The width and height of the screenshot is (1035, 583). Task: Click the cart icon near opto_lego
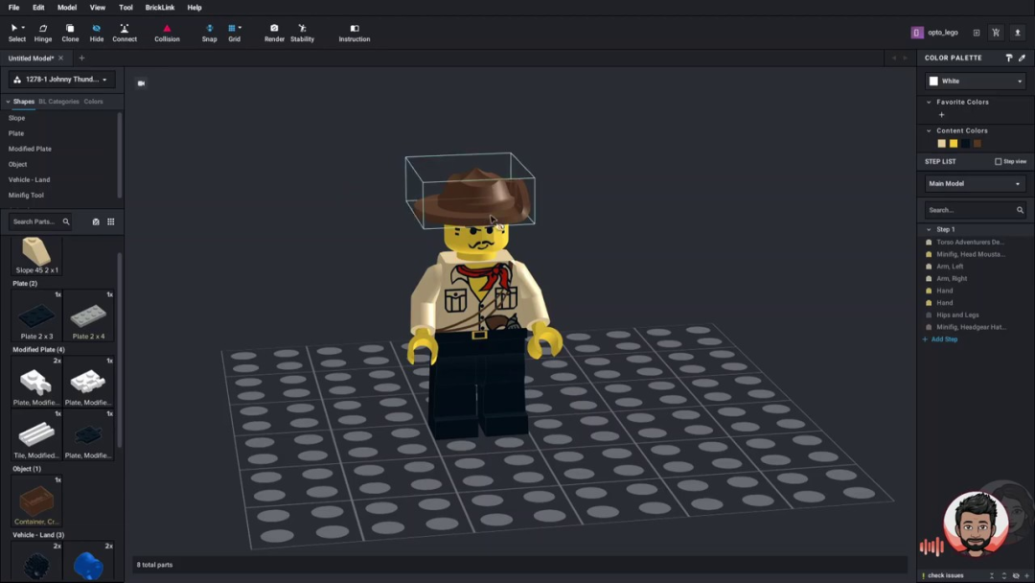996,33
